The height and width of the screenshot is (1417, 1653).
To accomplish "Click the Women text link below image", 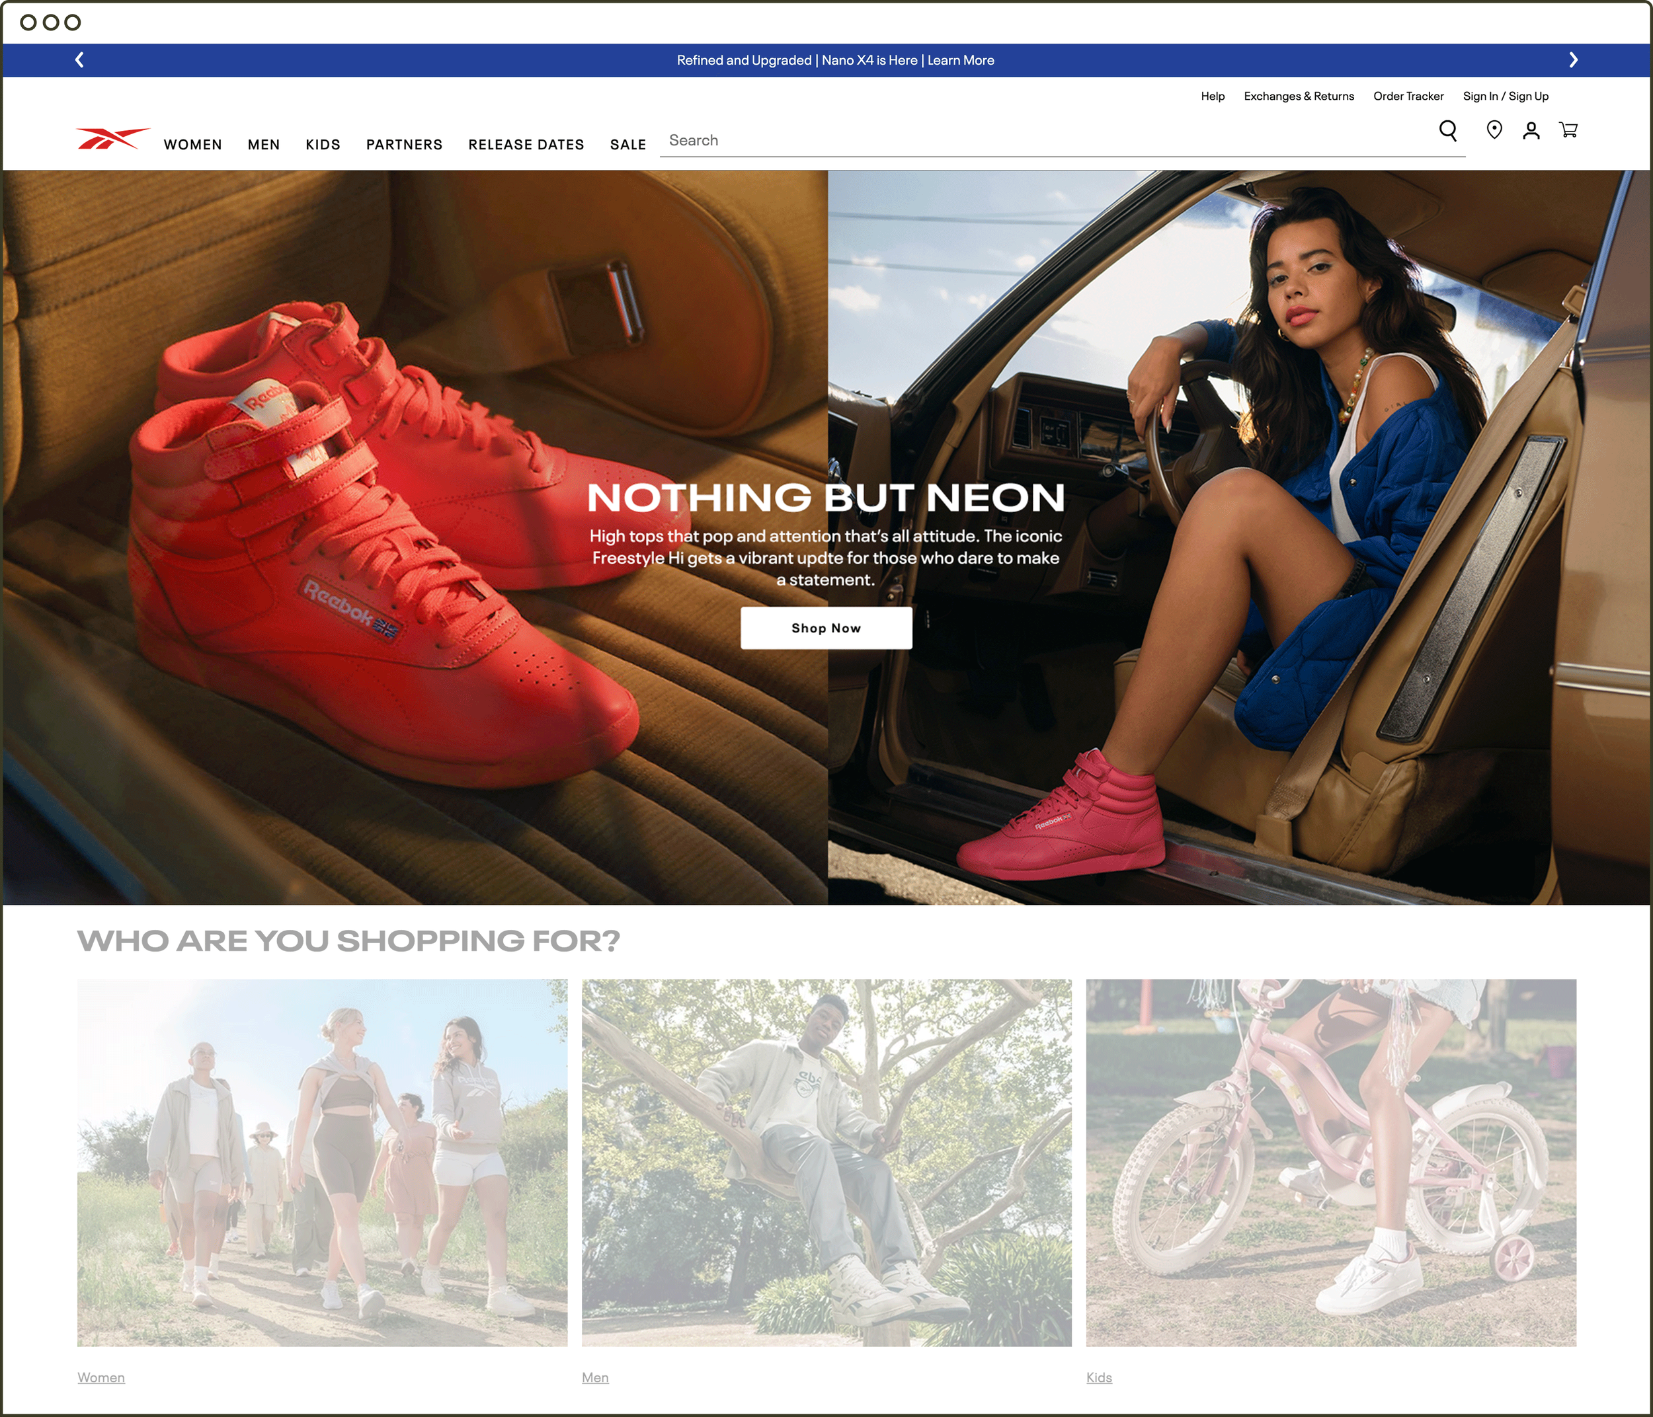I will pyautogui.click(x=101, y=1377).
